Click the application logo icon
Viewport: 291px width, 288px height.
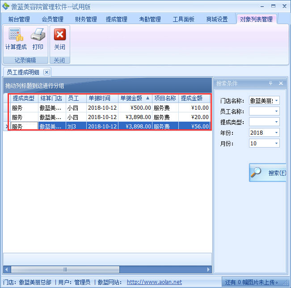pos(5,6)
